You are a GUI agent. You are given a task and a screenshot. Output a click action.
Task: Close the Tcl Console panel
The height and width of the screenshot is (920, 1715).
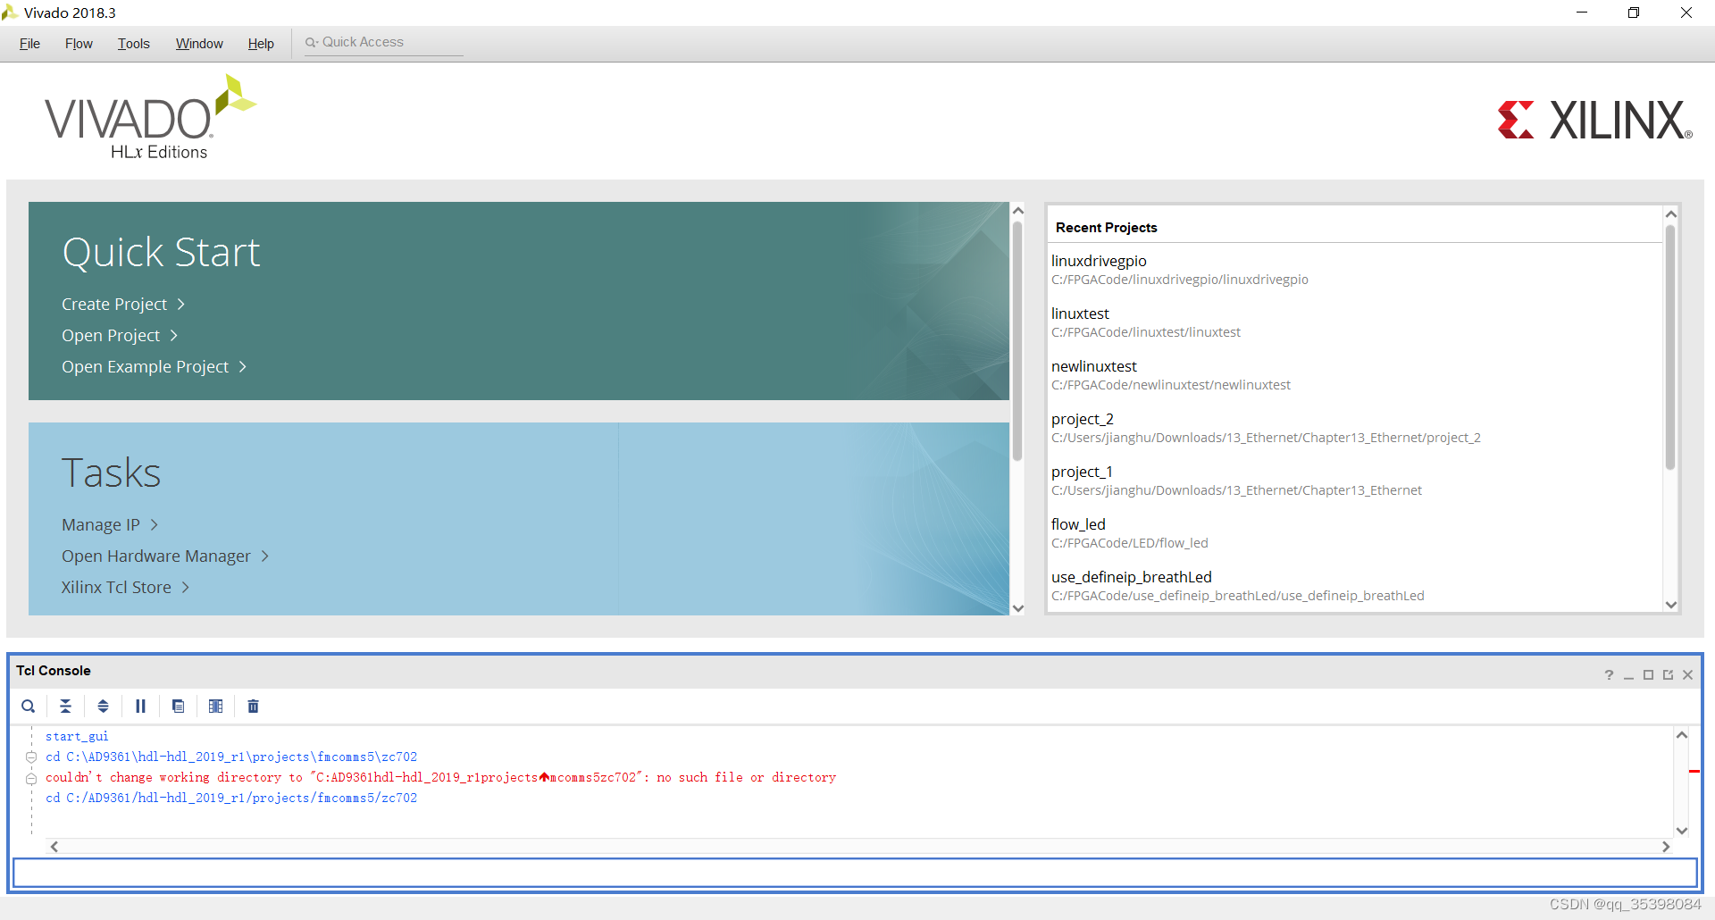click(1687, 675)
